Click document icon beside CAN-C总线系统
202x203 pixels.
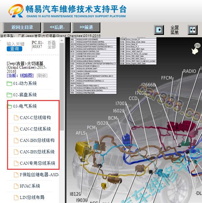point(16,129)
